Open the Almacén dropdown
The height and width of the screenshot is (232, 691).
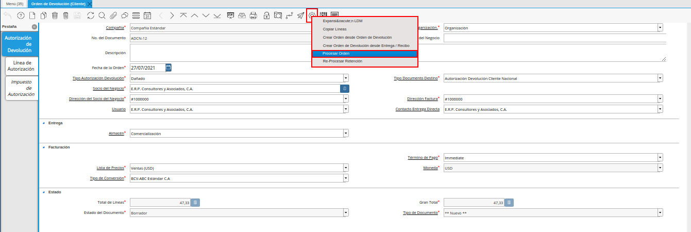coord(346,133)
